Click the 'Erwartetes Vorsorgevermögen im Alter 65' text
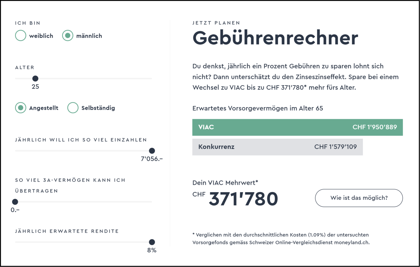This screenshot has width=420, height=267. pos(257,108)
